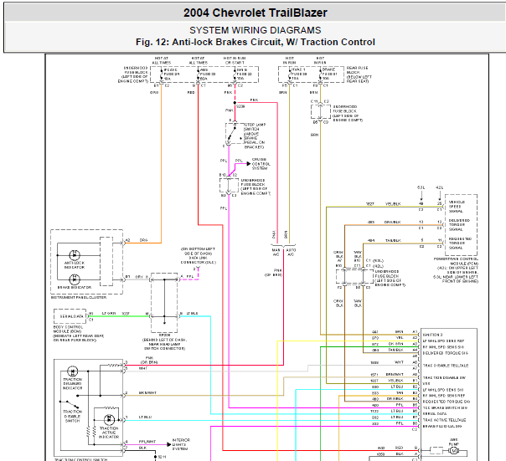Click the SYSTEM WIRING DIAGRAMS heading
This screenshot has width=506, height=461.
(x=256, y=30)
